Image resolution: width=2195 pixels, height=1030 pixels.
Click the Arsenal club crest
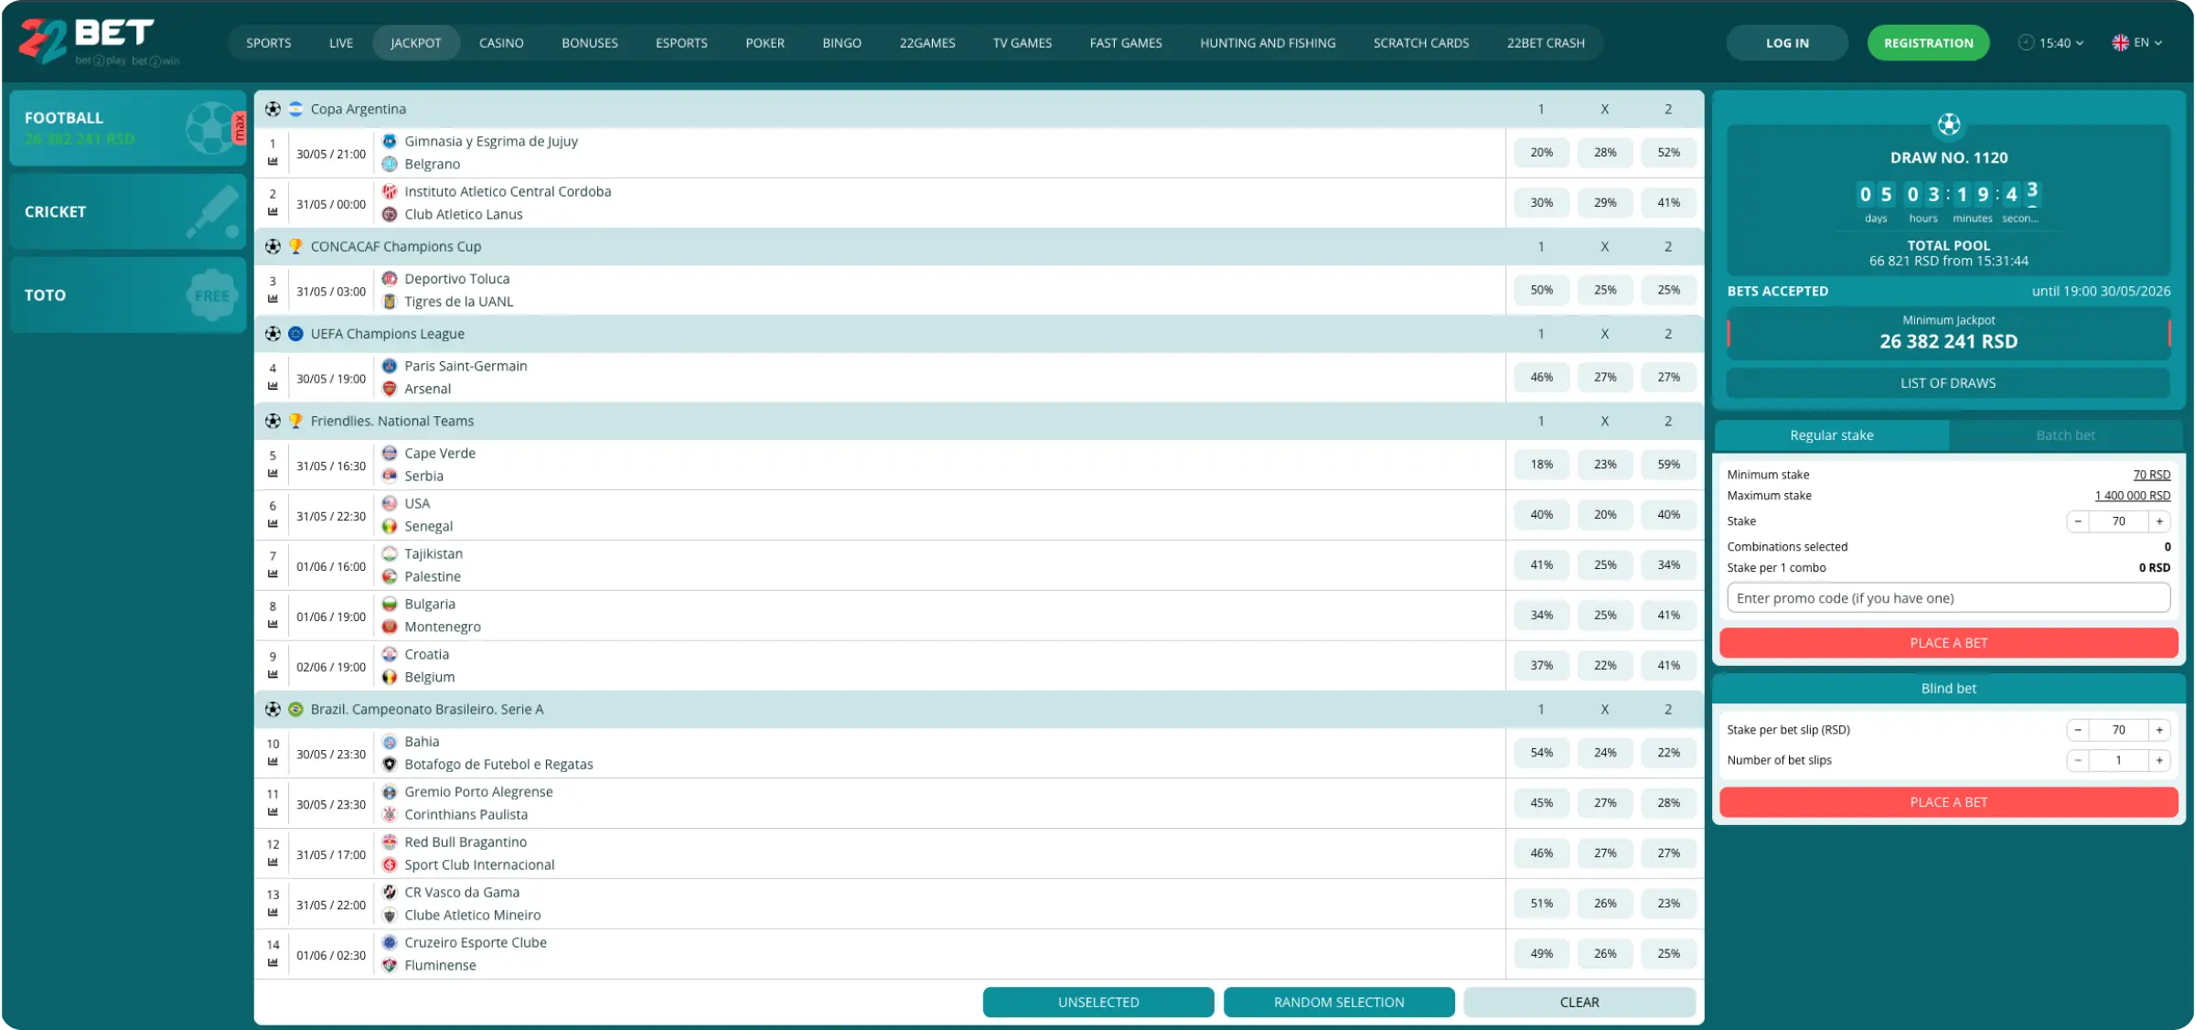(390, 389)
